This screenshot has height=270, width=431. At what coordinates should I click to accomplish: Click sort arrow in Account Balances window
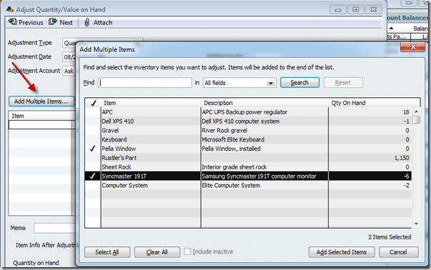391,29
